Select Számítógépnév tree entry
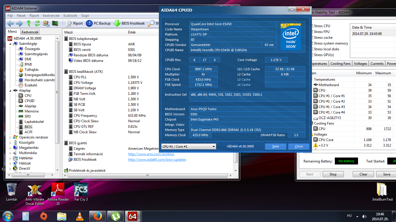396x222 pixels. (36, 54)
